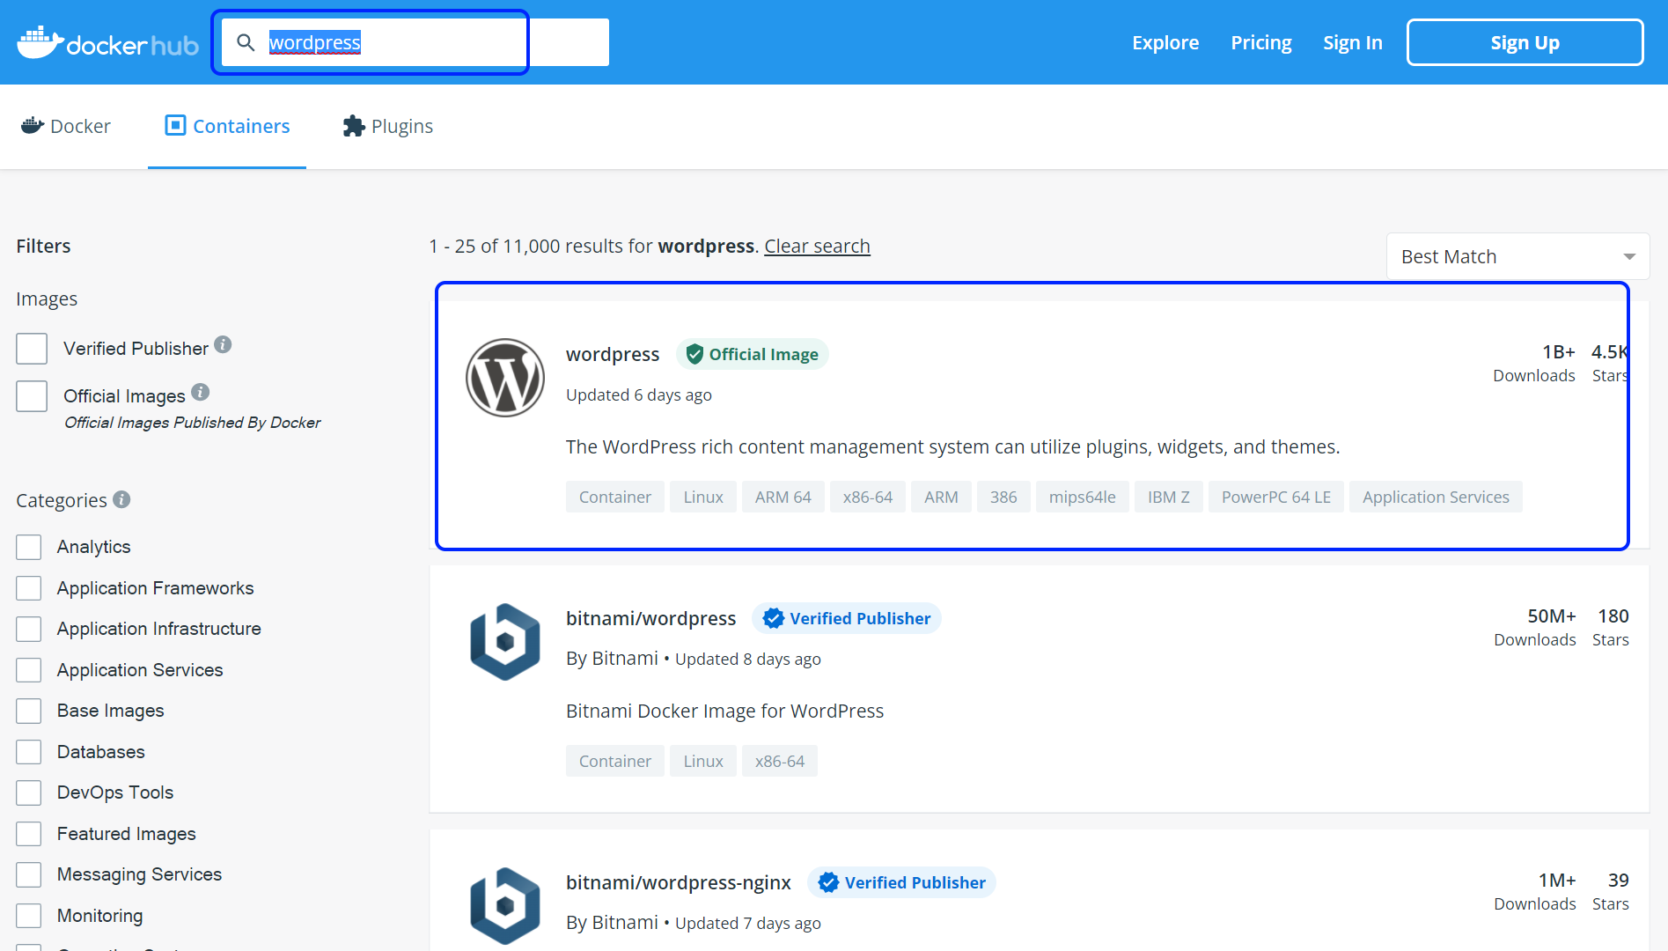Switch to the Plugins tab

coord(388,126)
